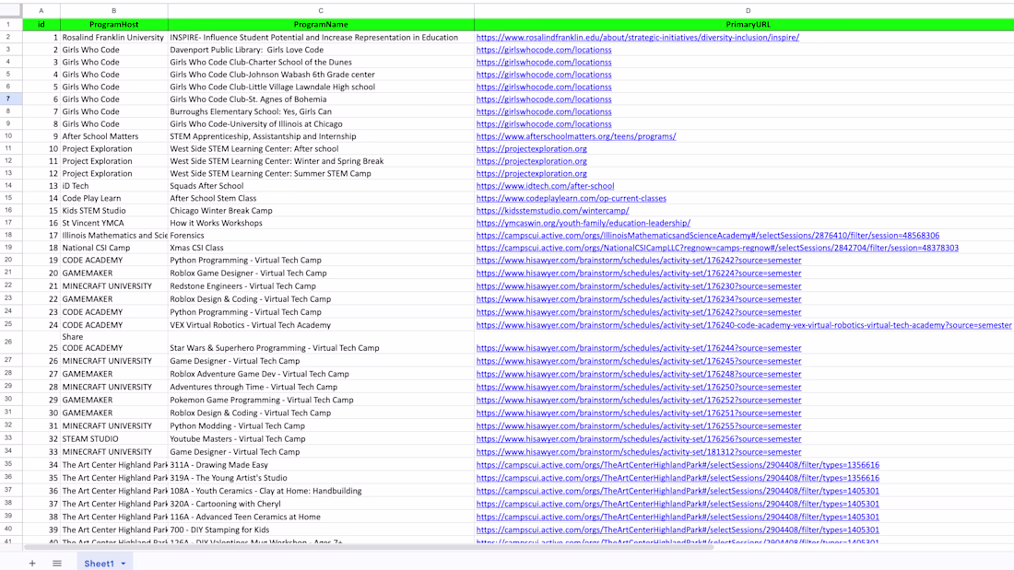This screenshot has width=1014, height=570.
Task: Switch to the Sheet1 tab
Action: [99, 564]
